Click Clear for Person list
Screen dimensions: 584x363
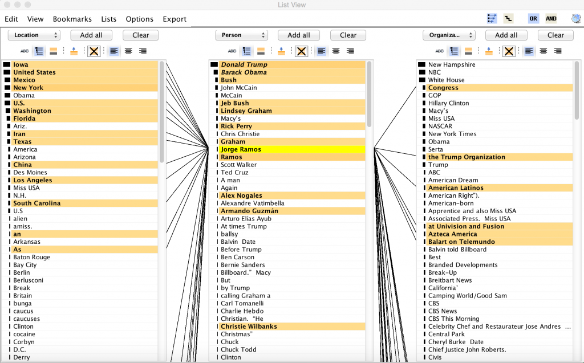pos(348,35)
